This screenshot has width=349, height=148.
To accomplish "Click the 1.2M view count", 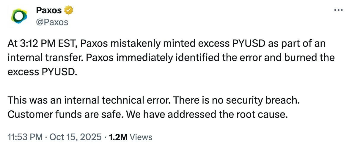I will tap(118, 137).
